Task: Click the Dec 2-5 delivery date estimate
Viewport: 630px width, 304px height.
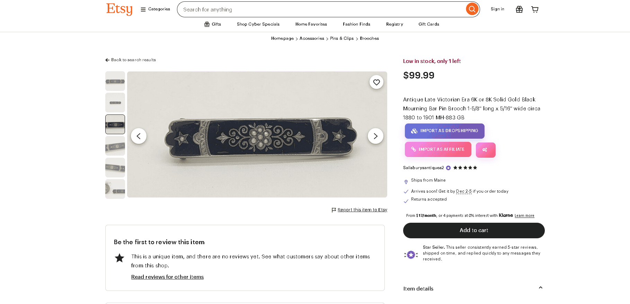Action: [464, 191]
